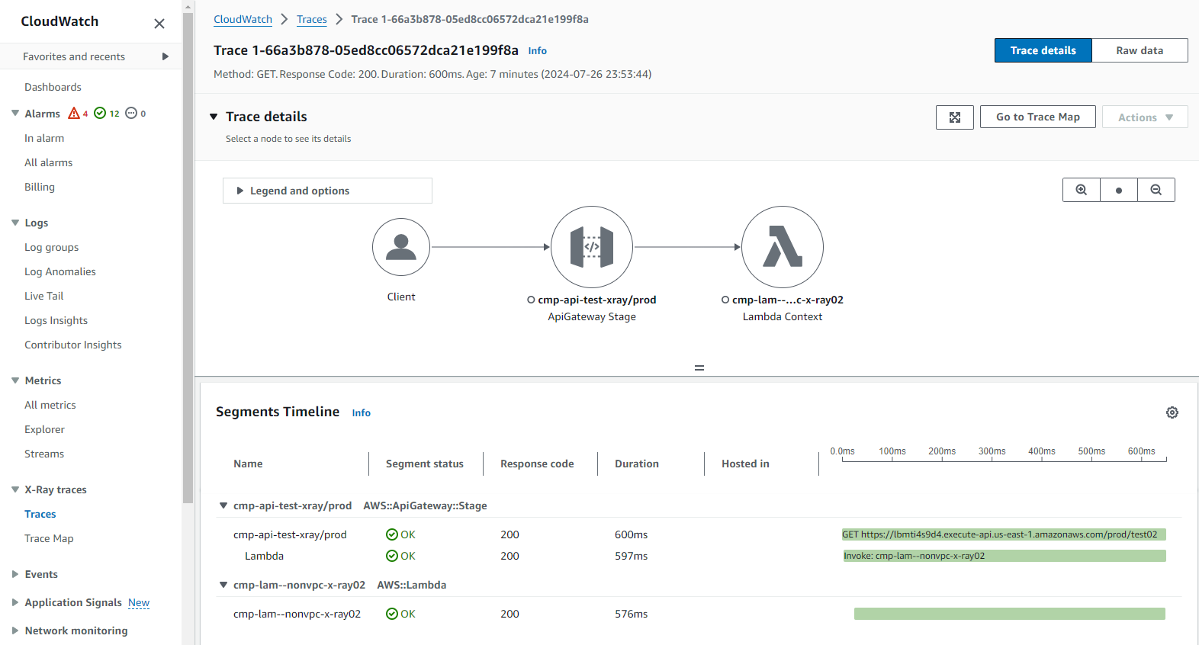Reset trace map zoom with center dot
Viewport: 1199px width, 645px height.
click(1118, 190)
